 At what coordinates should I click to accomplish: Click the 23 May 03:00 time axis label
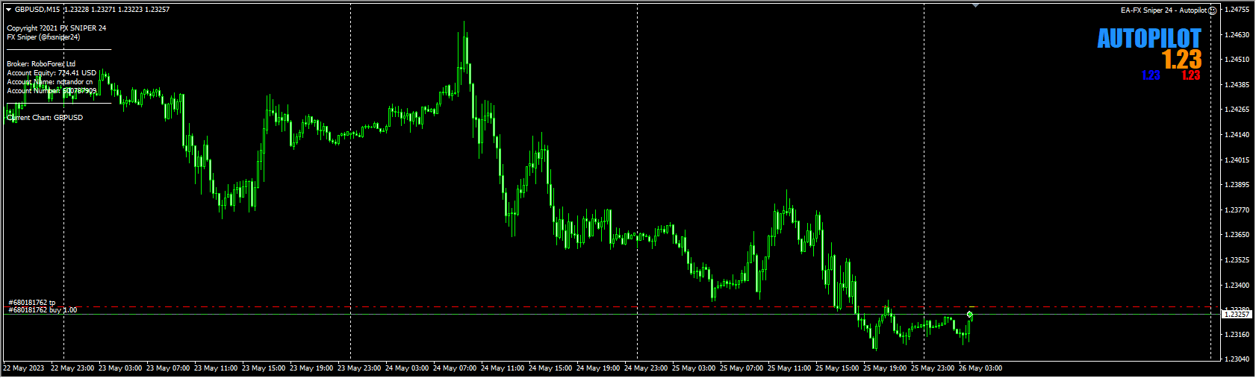[x=120, y=368]
